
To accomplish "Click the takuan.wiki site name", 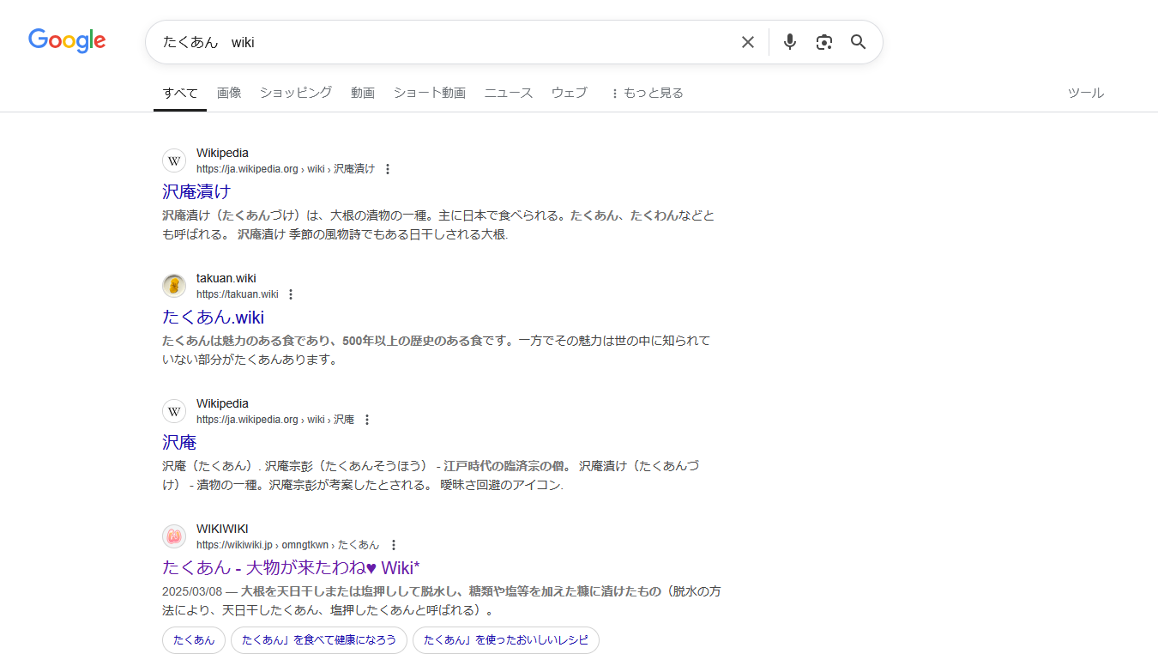I will 226,278.
